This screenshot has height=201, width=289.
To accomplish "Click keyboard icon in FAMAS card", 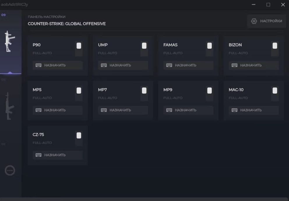I will pos(169,65).
